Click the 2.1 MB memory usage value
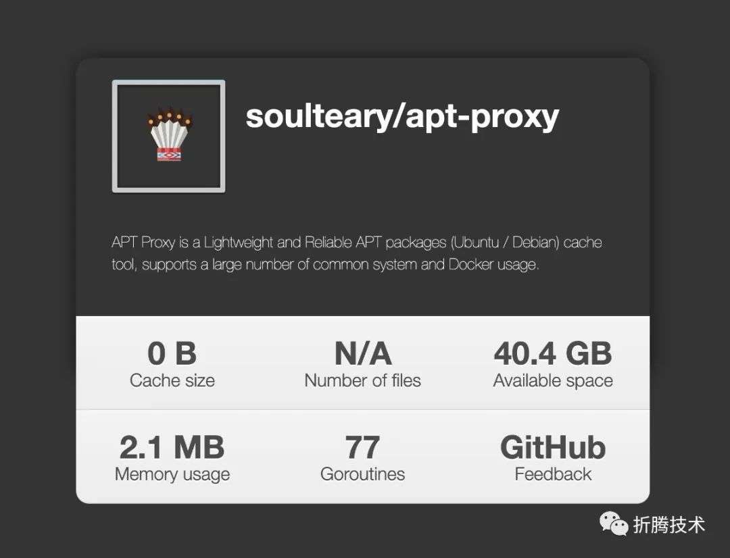This screenshot has width=730, height=558. tap(172, 447)
